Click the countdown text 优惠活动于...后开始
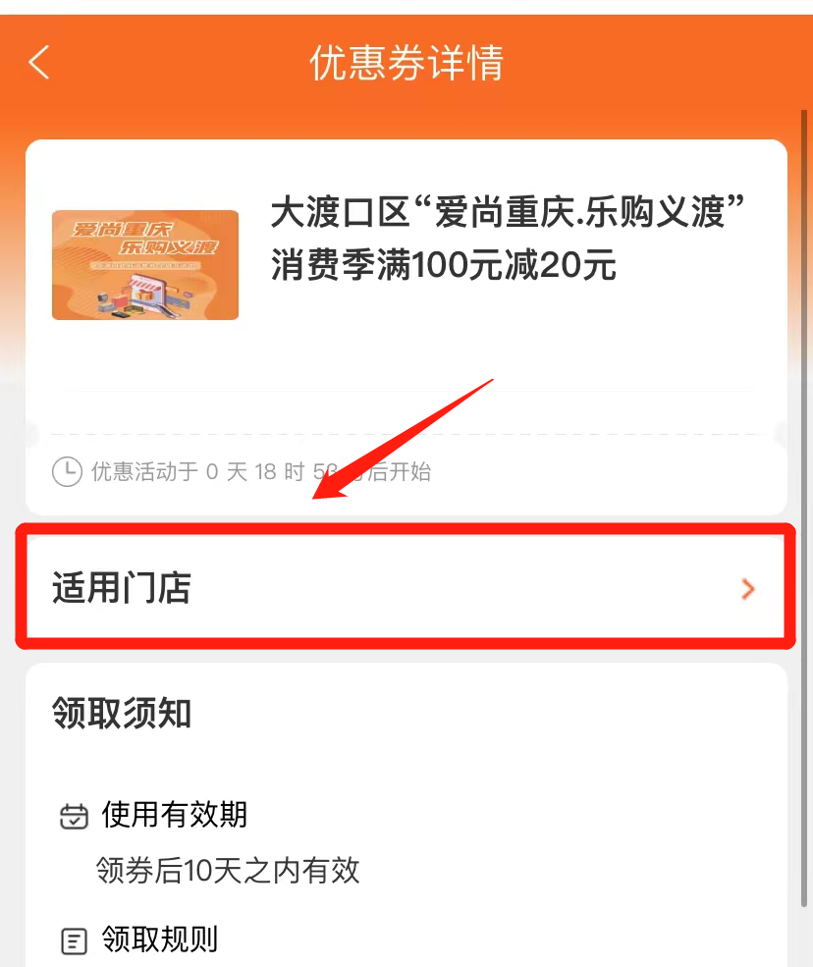813x967 pixels. [x=261, y=472]
